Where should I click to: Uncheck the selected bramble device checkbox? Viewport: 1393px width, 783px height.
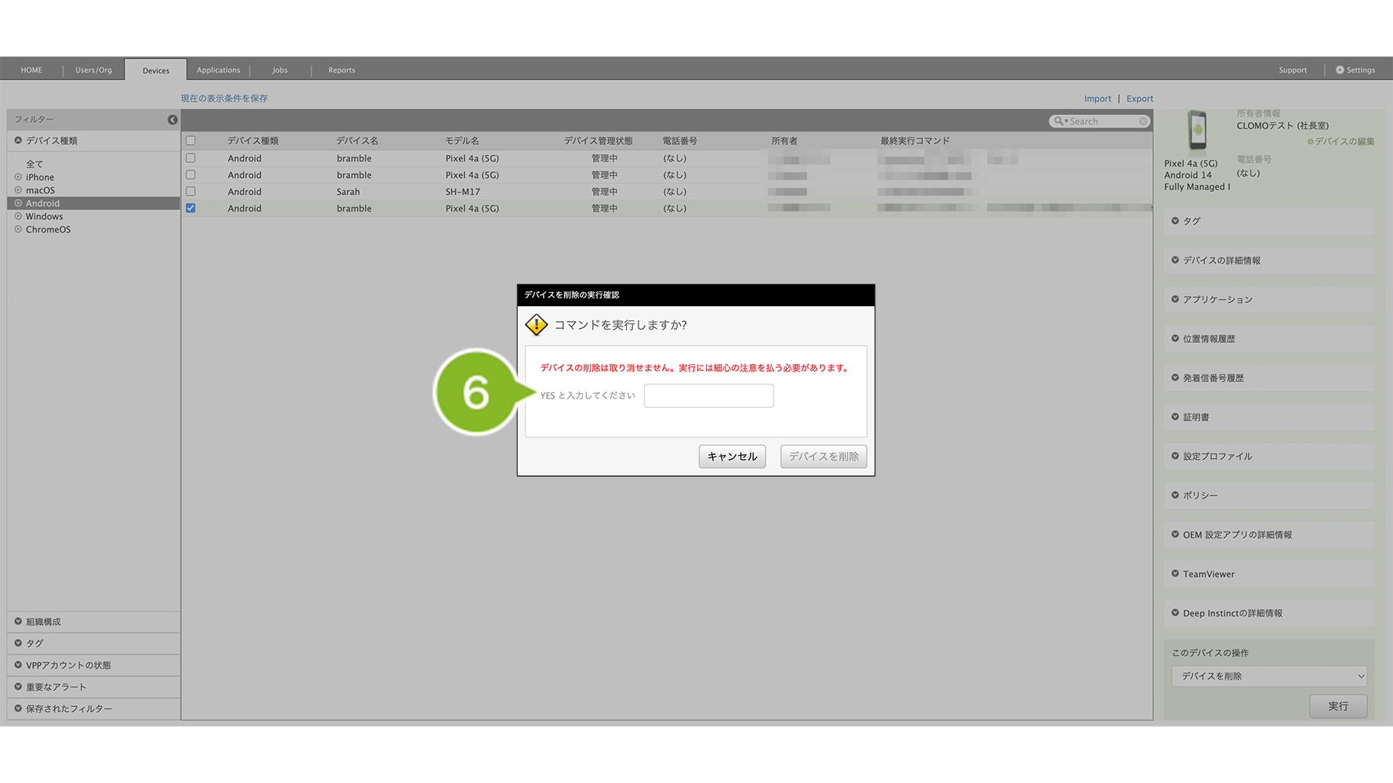190,208
